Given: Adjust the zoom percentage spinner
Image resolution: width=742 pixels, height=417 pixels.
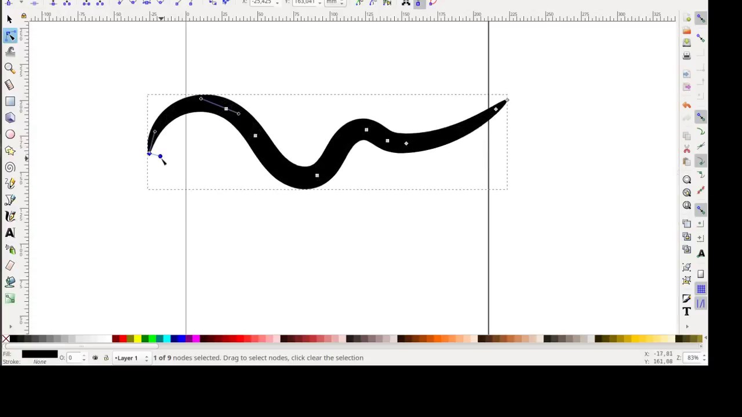Looking at the screenshot, I should tap(704, 358).
